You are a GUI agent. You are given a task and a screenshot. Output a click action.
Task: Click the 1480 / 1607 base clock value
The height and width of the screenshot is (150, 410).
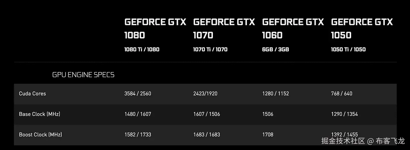coord(138,114)
